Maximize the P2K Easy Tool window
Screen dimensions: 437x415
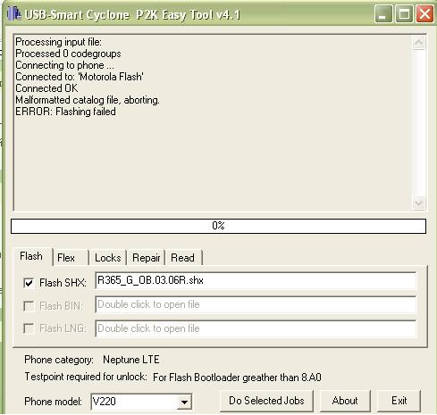[x=404, y=14]
